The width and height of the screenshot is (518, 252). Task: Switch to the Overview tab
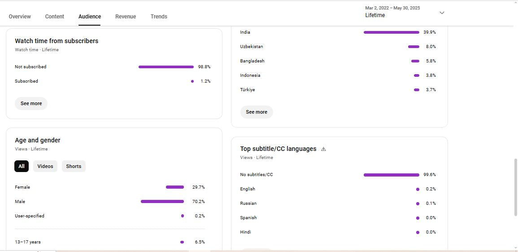pyautogui.click(x=20, y=17)
